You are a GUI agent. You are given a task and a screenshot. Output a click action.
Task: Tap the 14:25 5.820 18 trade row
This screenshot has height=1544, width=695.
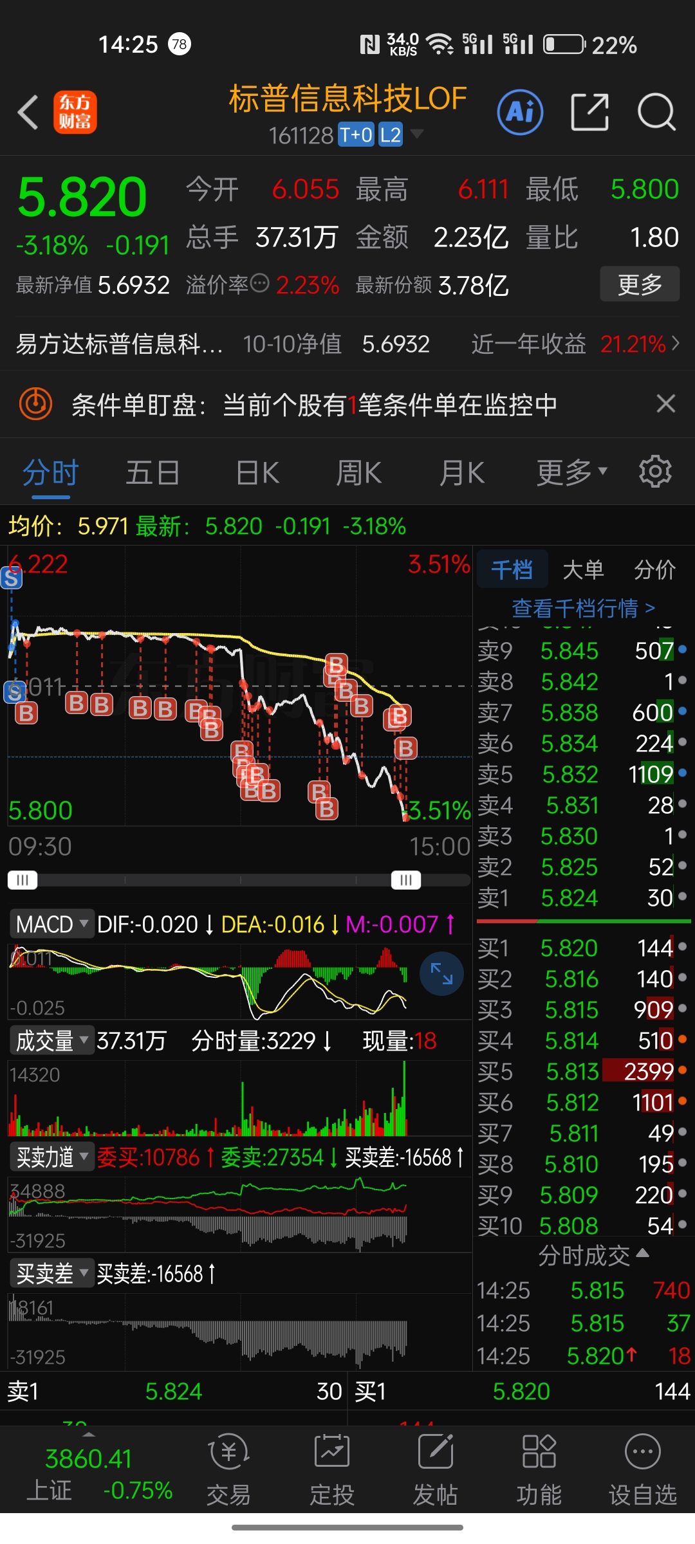583,1356
